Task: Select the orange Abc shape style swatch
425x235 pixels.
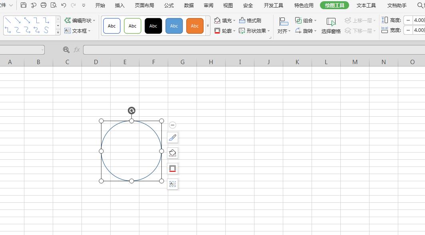Action: pos(195,26)
